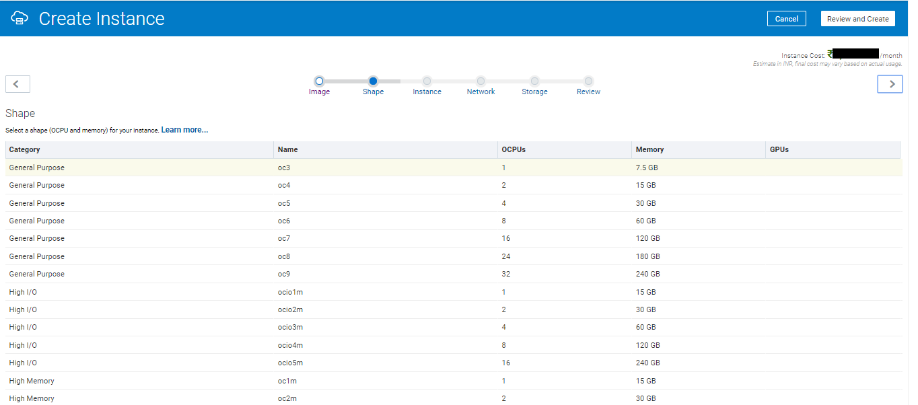Open the Learn more link
Viewport: 918px width, 405px height.
pyautogui.click(x=184, y=129)
